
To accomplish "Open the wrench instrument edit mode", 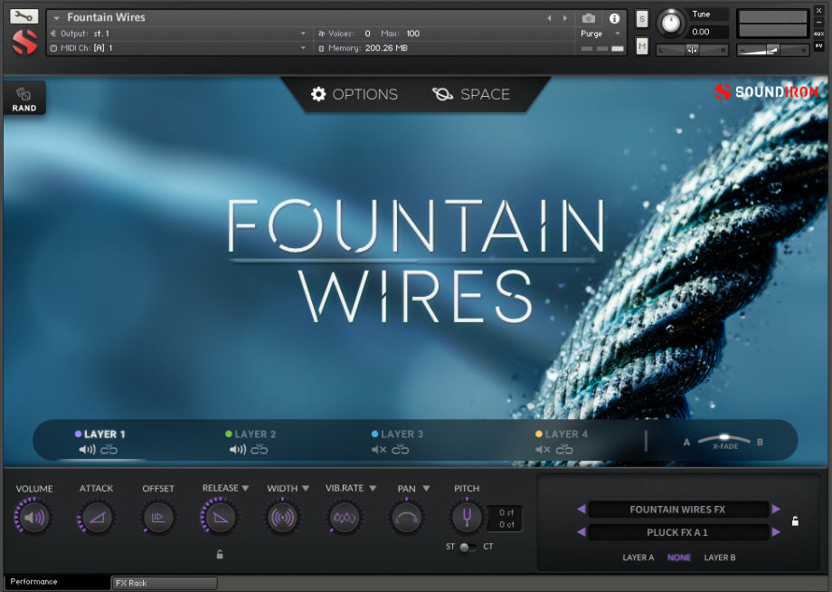I will (x=24, y=16).
